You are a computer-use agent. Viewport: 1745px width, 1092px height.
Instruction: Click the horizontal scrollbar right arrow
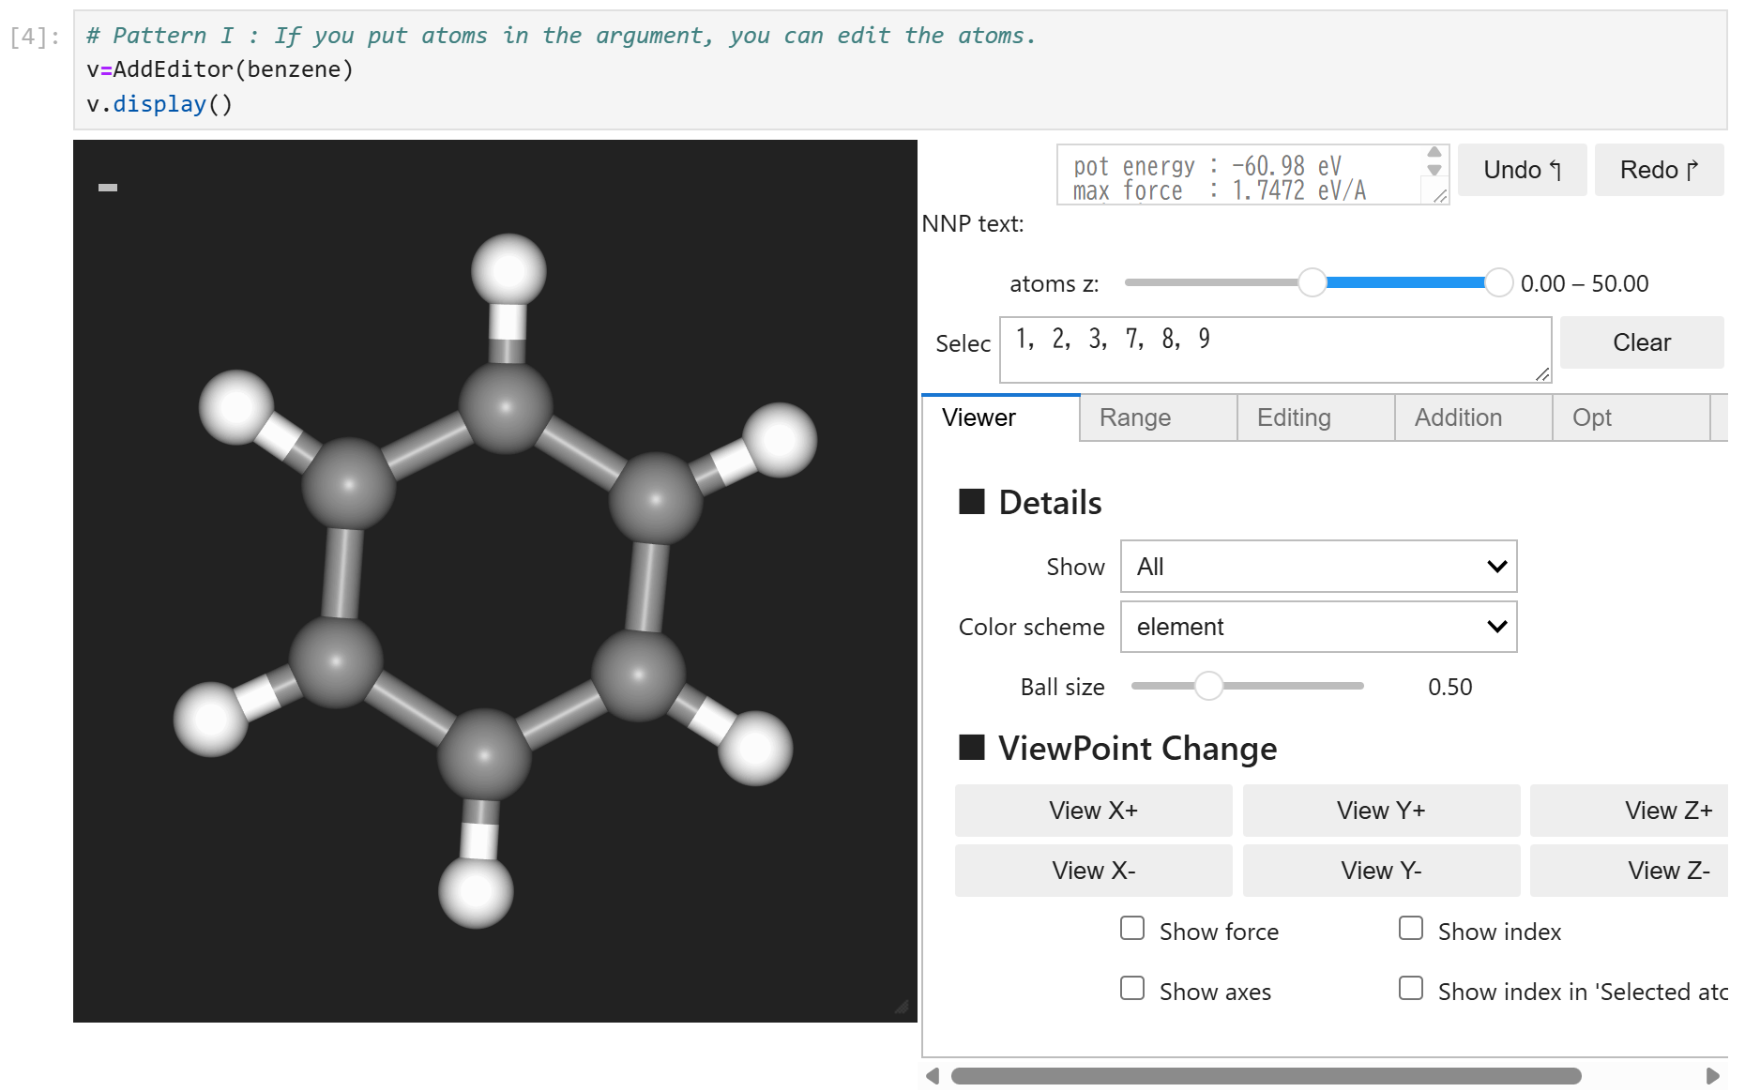point(1712,1076)
